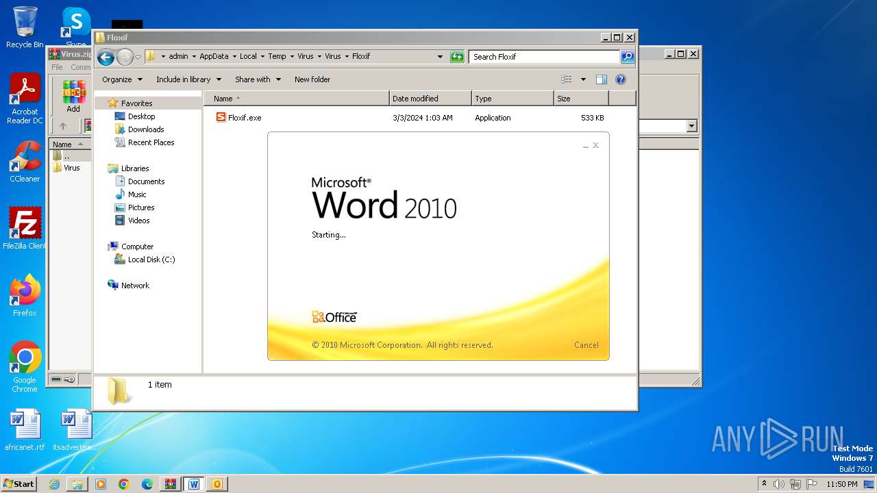Viewport: 877px width, 493px height.
Task: Click Add button in WinRAR window
Action: pos(73,97)
